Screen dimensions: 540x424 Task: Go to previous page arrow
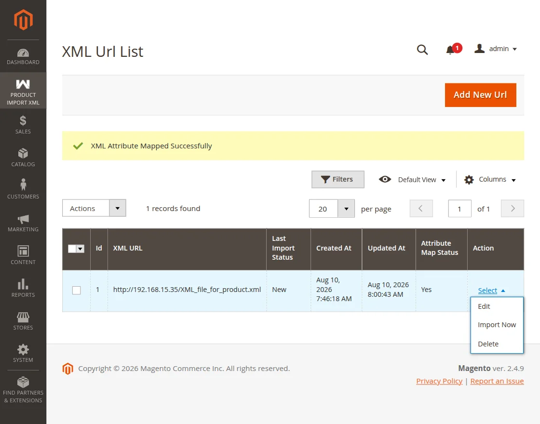(421, 209)
